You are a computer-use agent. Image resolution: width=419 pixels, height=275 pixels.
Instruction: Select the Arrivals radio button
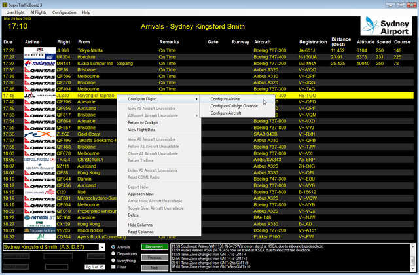113,247
